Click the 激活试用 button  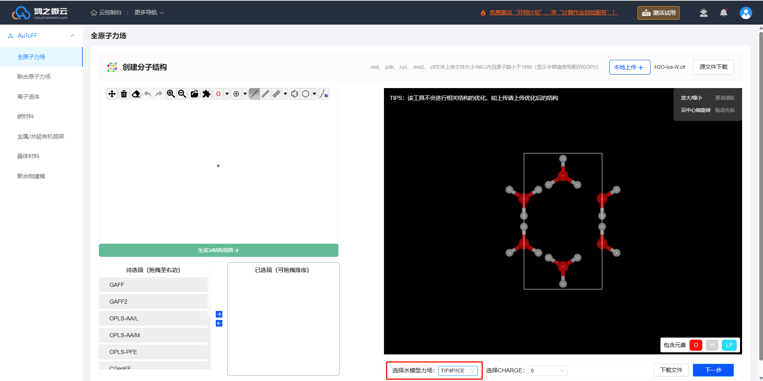[658, 13]
